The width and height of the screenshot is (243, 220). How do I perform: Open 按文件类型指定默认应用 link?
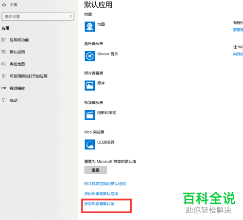pos(105,183)
